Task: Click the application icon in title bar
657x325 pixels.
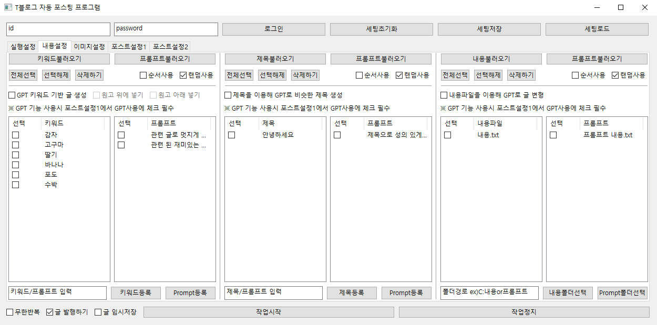Action: click(x=8, y=8)
